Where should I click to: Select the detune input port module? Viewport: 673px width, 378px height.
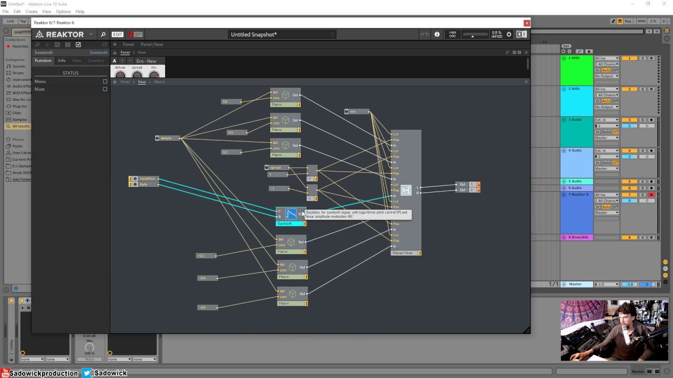[168, 138]
